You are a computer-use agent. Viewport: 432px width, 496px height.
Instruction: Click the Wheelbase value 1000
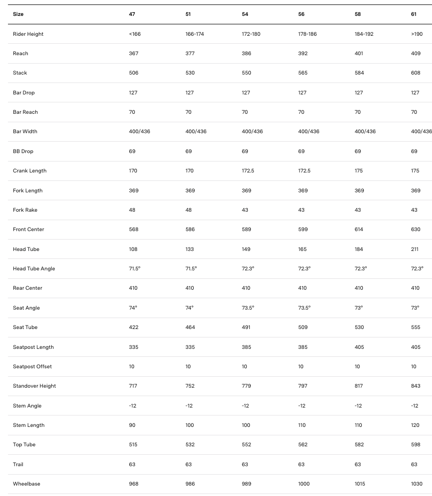pos(304,484)
